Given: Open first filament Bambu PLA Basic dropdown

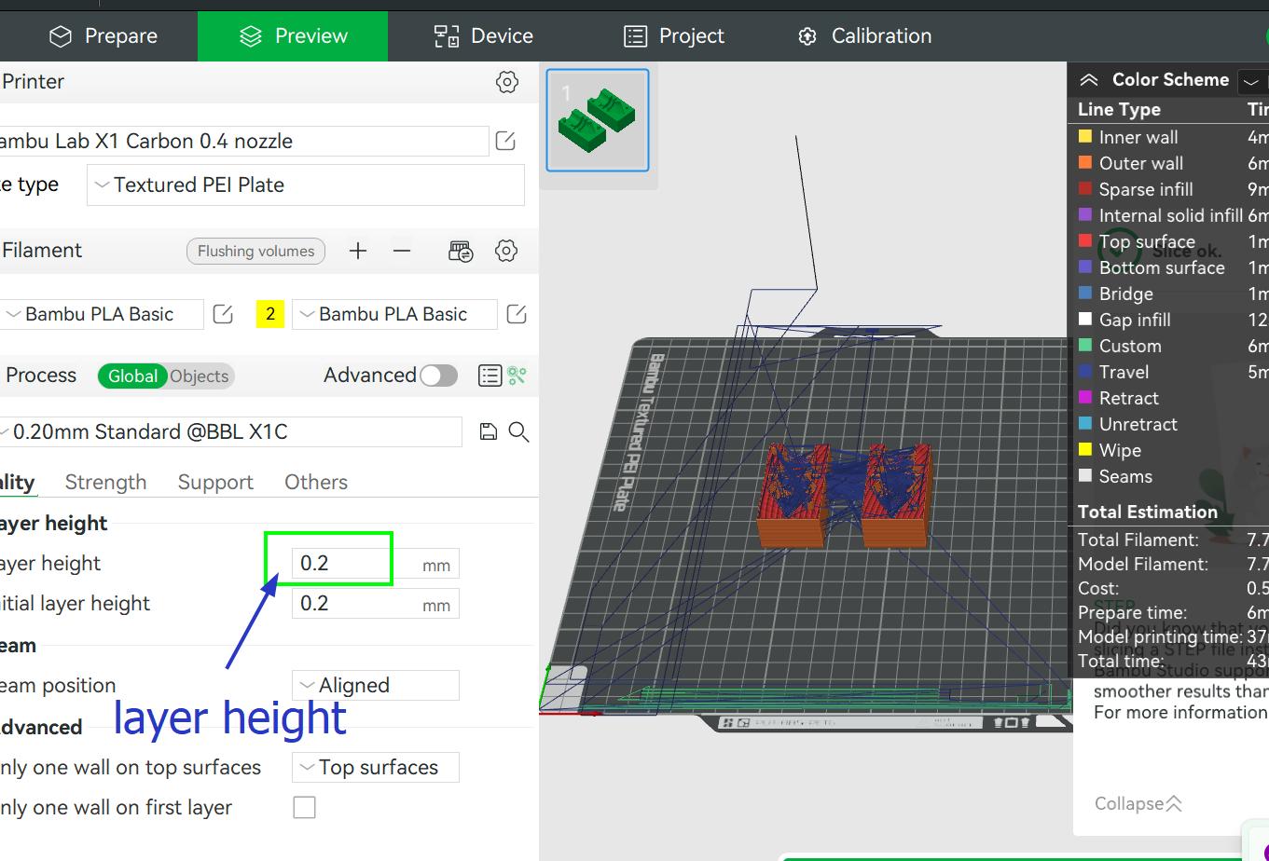Looking at the screenshot, I should click(x=101, y=314).
